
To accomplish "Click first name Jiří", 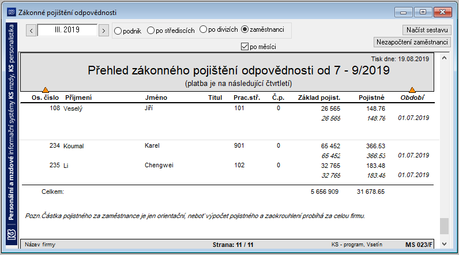I will click(149, 108).
